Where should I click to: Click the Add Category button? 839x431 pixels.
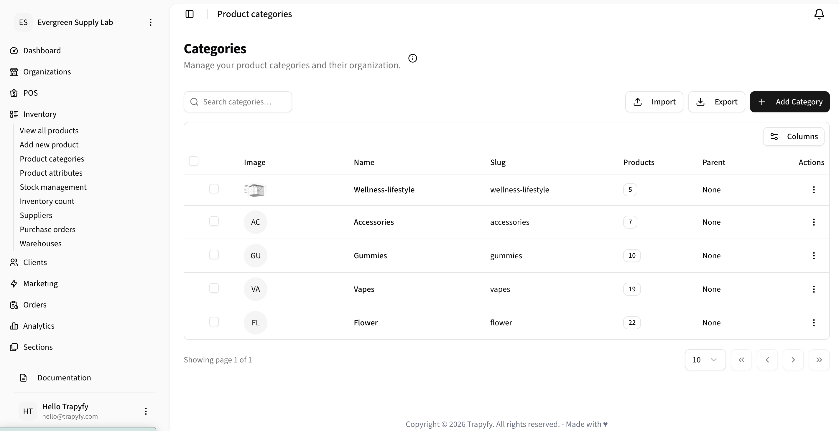789,102
